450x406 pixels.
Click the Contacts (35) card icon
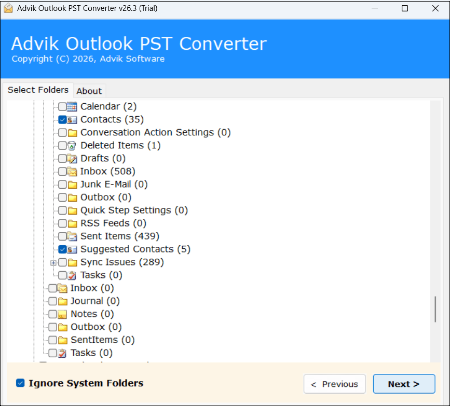click(72, 120)
